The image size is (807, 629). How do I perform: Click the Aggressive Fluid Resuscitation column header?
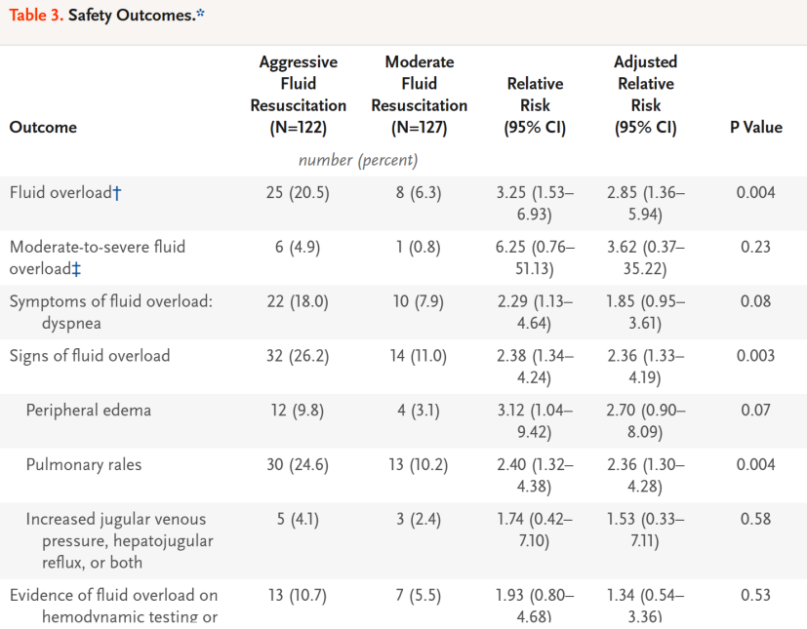(x=298, y=95)
